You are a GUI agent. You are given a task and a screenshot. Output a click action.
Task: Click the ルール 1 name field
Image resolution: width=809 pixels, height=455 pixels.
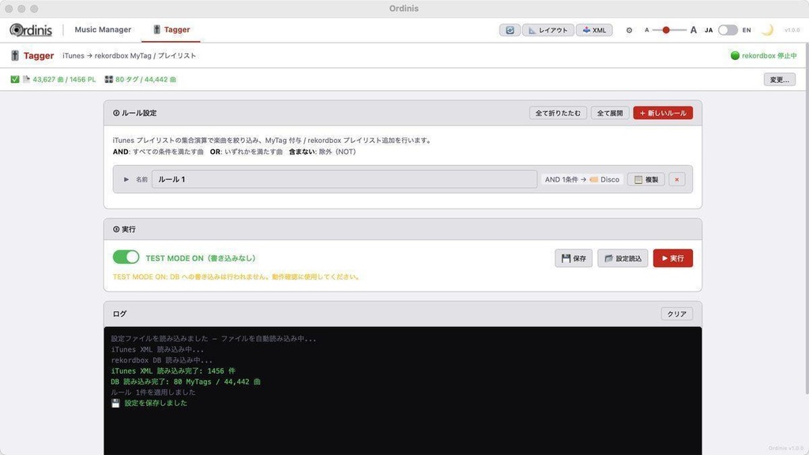pyautogui.click(x=344, y=179)
